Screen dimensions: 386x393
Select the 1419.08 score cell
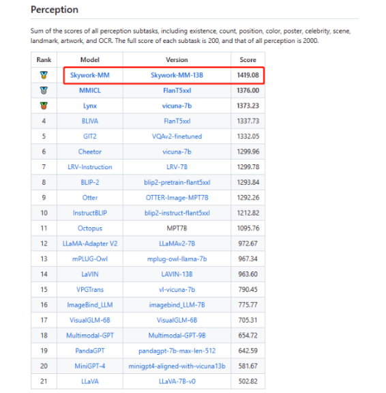(248, 75)
